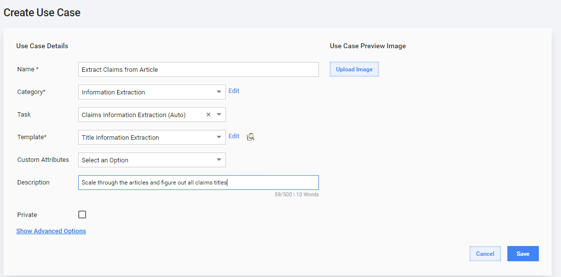Viewport: 561px width, 277px height.
Task: Click the Custom Attributes label
Action: (43, 160)
